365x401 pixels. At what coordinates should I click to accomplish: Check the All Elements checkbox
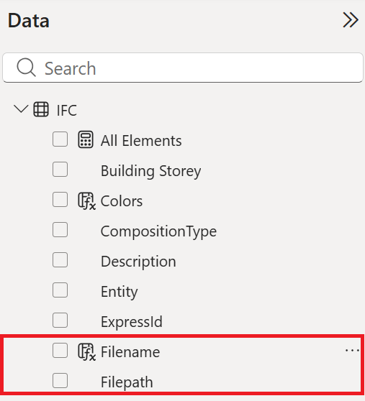click(x=60, y=139)
